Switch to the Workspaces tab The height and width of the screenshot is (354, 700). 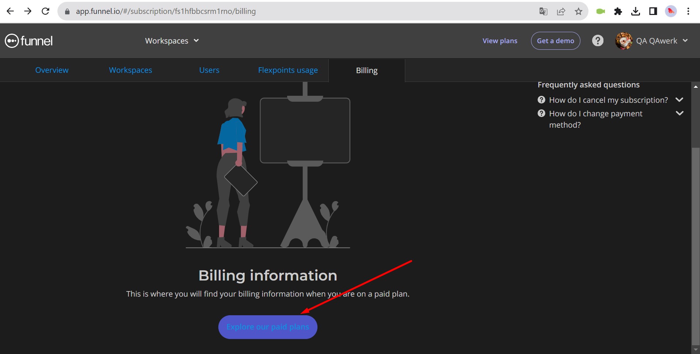[x=131, y=70]
